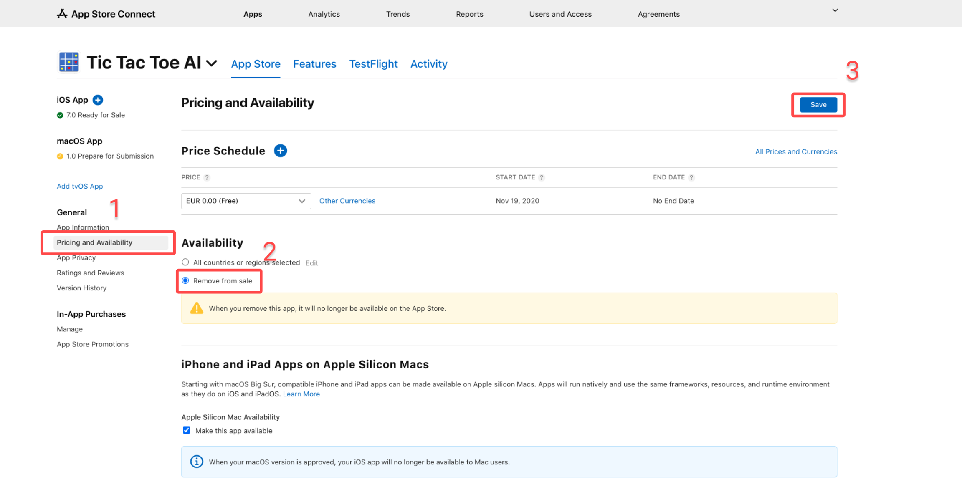Click the plus icon beside Price Schedule
962x482 pixels.
click(x=280, y=151)
